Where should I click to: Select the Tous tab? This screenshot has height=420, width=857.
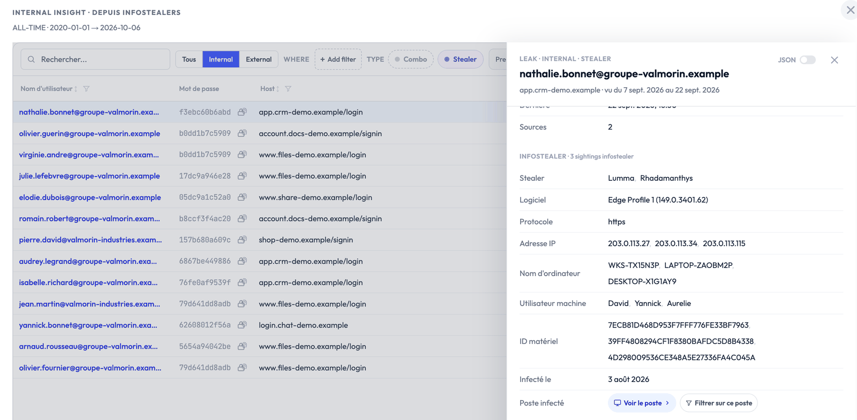[189, 59]
